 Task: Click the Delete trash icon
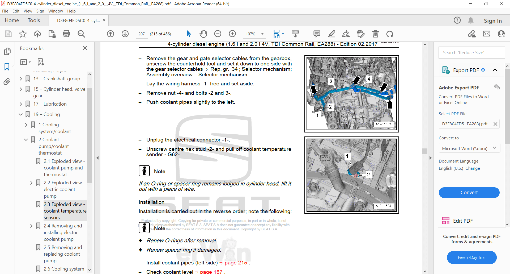point(375,34)
